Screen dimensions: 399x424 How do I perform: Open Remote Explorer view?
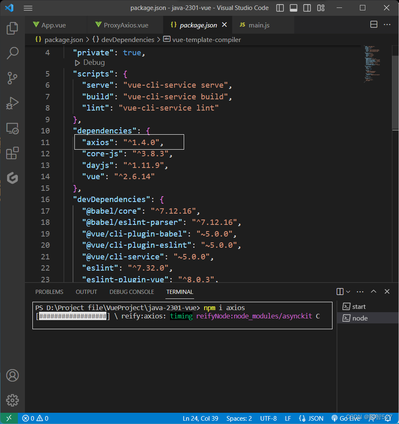coord(12,128)
